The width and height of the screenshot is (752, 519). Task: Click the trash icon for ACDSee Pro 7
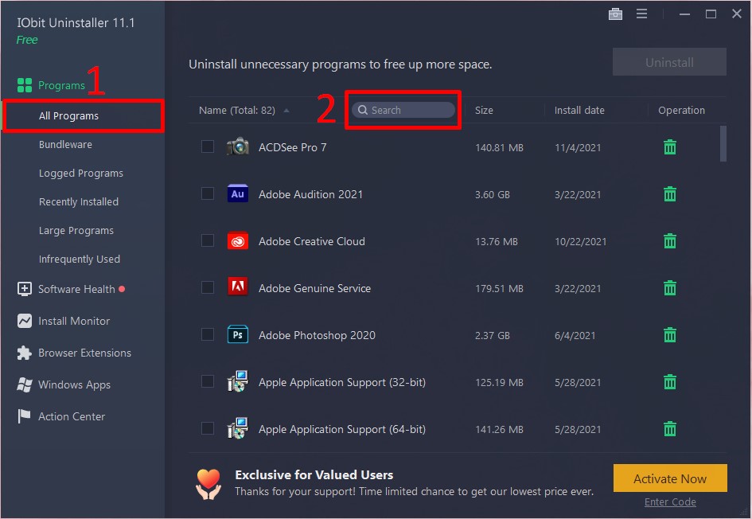(x=670, y=147)
